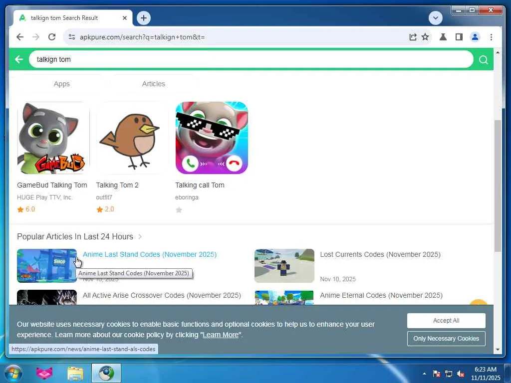Screen dimensions: 511x383
Task: Click HUGE Play TTV, Inc. developer name
Action: (44, 197)
